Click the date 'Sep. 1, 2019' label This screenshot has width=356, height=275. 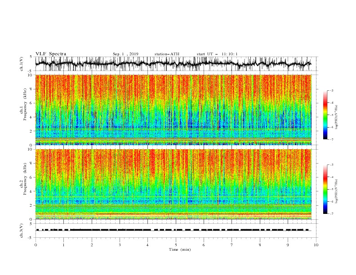(125, 54)
